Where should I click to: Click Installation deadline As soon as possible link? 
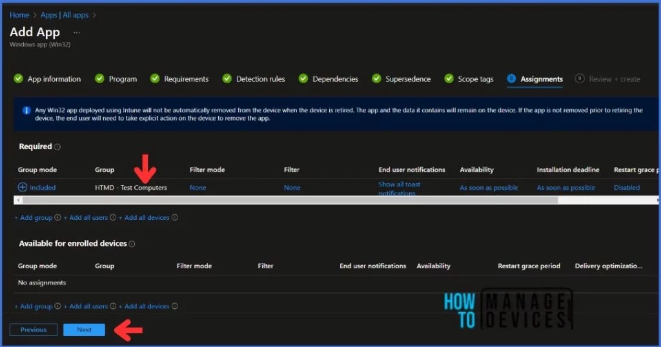click(565, 188)
